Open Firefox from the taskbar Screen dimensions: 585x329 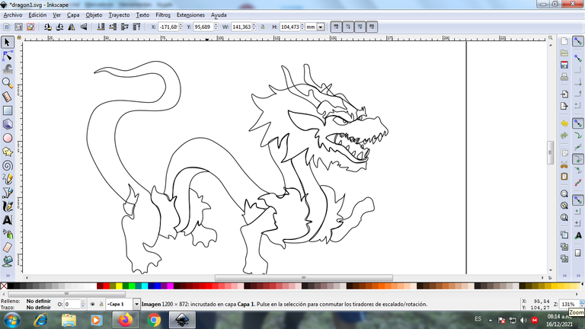[126, 320]
